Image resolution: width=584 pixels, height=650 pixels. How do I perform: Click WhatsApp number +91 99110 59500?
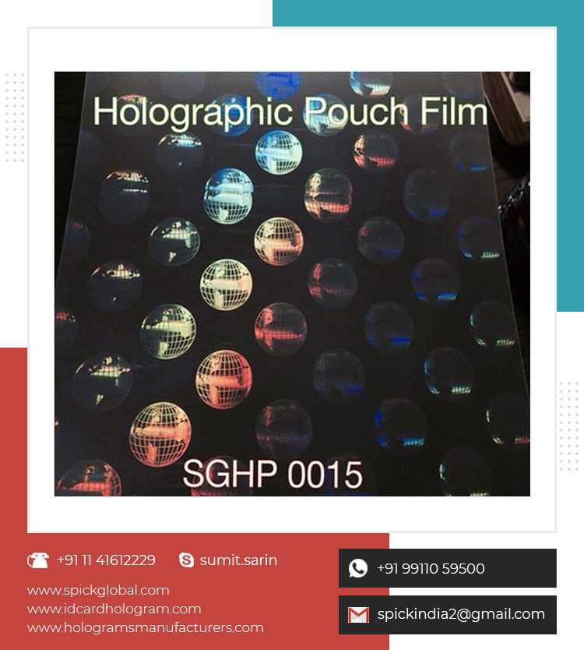[431, 568]
